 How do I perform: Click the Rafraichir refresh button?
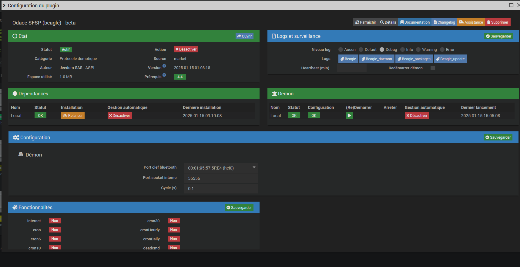(x=366, y=22)
